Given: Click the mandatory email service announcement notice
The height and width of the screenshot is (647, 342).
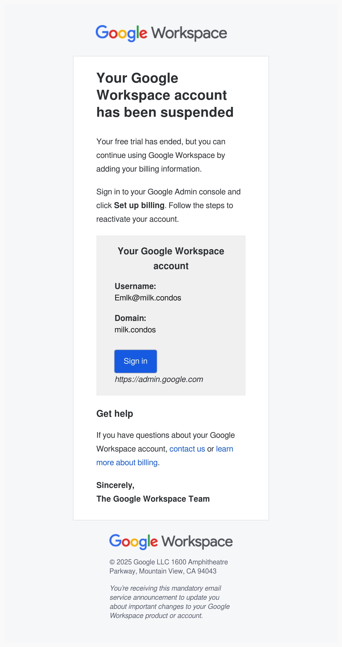Looking at the screenshot, I should [x=170, y=602].
